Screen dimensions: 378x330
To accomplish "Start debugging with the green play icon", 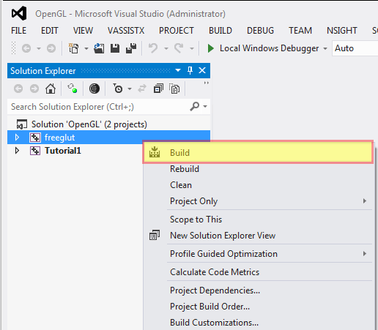I will (x=210, y=48).
